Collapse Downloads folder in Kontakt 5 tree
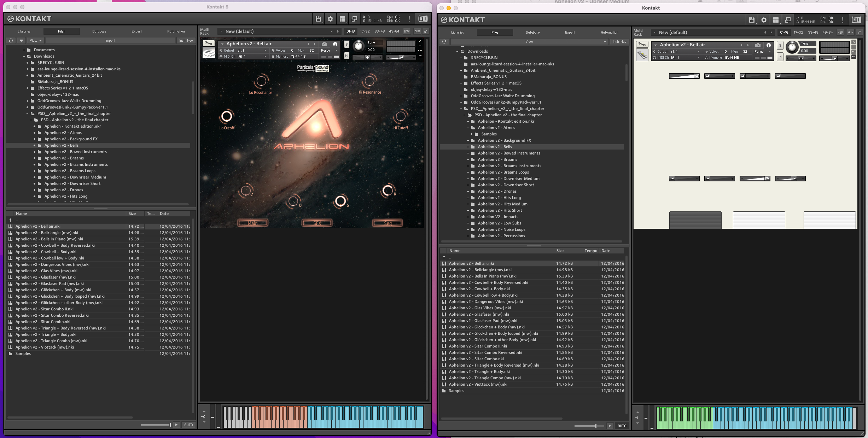 [x=24, y=56]
